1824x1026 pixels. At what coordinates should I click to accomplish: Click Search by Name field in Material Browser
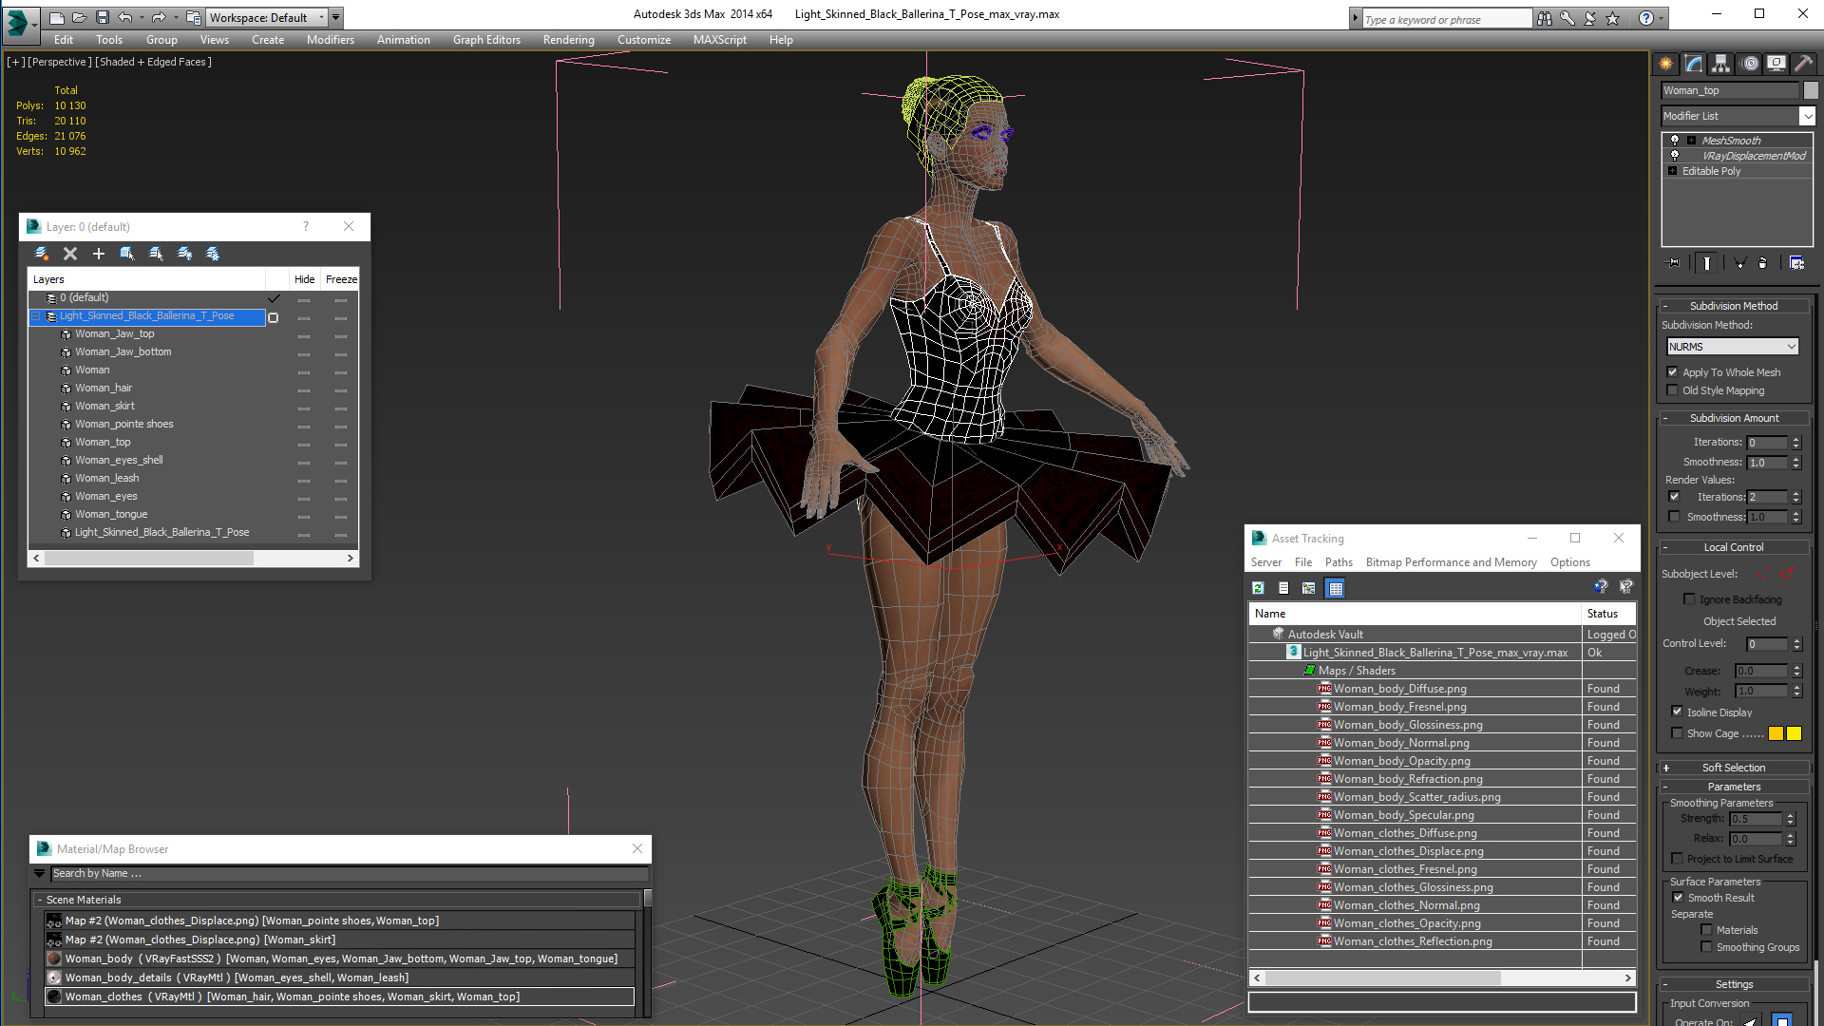tap(349, 874)
